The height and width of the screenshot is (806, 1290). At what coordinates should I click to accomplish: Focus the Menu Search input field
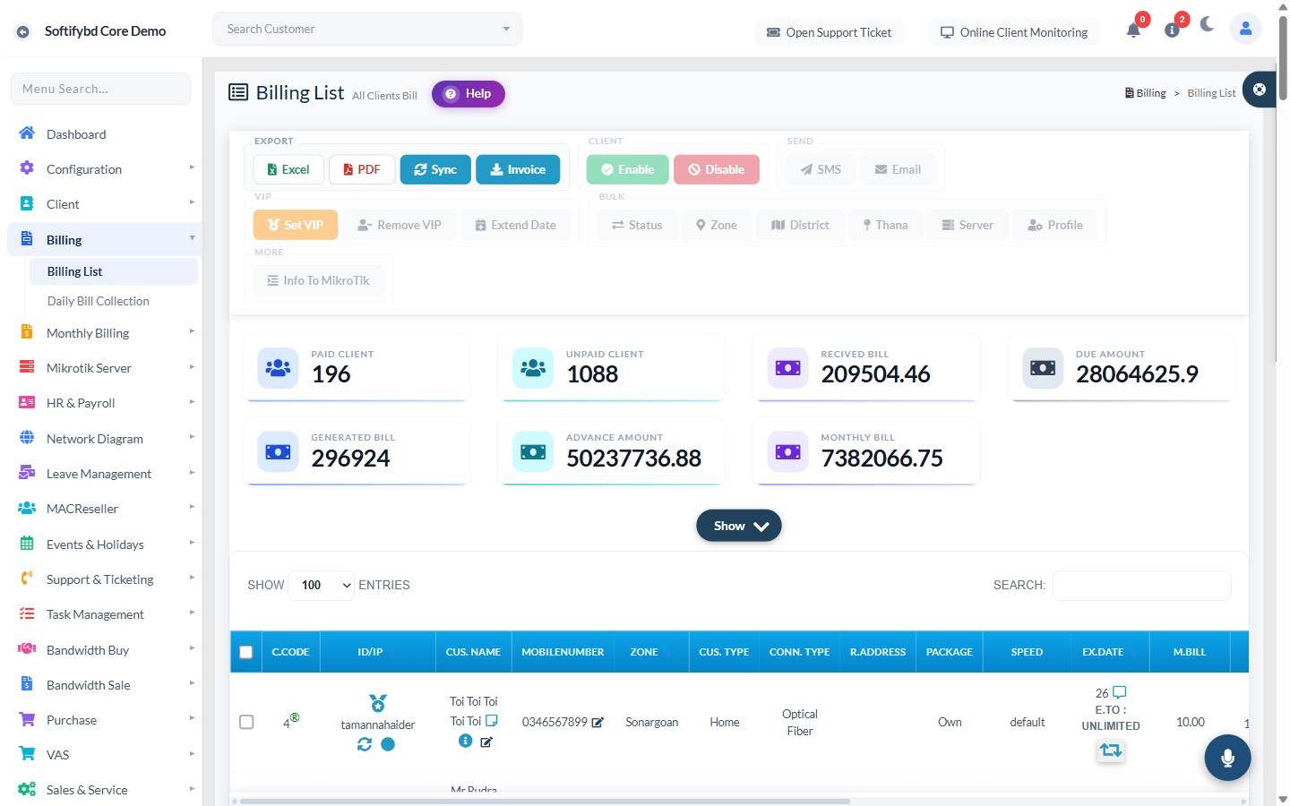click(100, 89)
